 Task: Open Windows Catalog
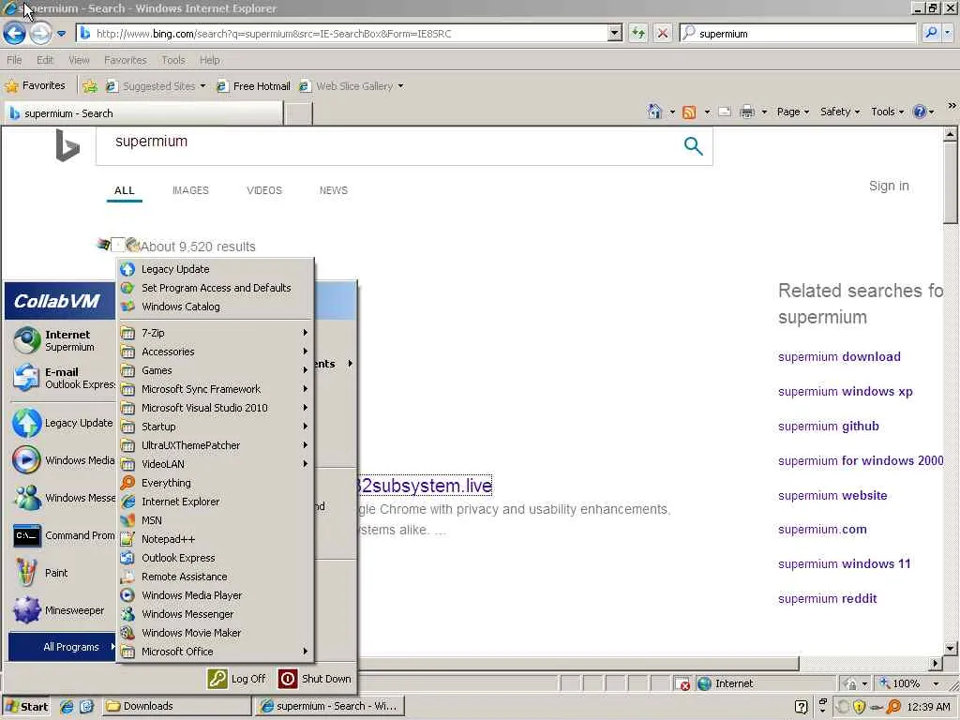pos(215,307)
